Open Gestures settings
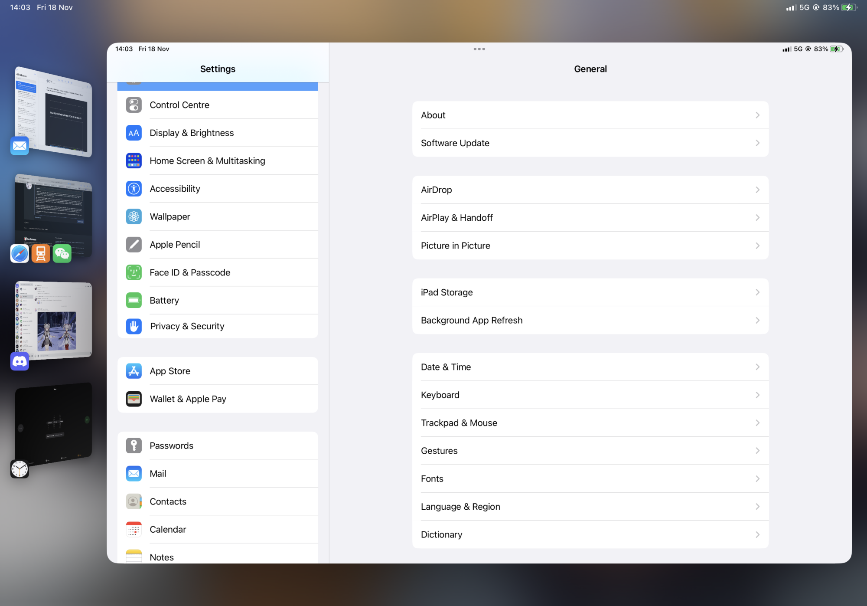 tap(590, 451)
